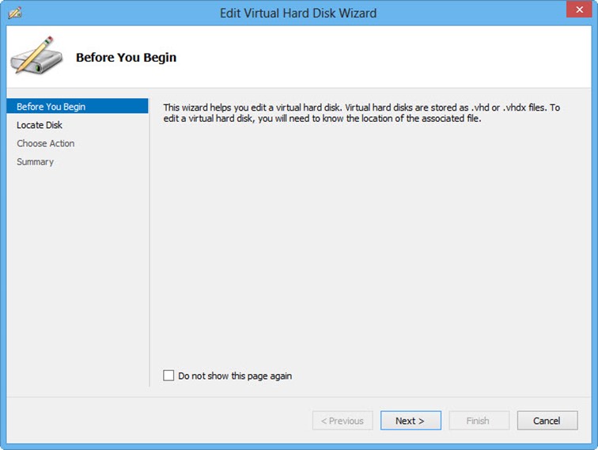Viewport: 598px width, 450px height.
Task: Go to the 'Locate Disk' step
Action: click(40, 125)
